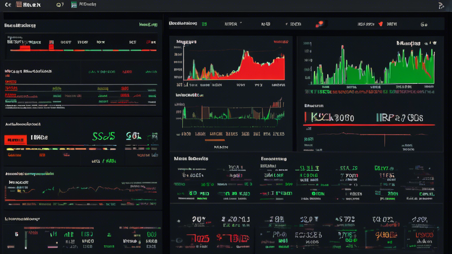Viewport: 452px width, 254px height.
Task: Select the orange value tile in the bottom row
Action: coord(386,235)
